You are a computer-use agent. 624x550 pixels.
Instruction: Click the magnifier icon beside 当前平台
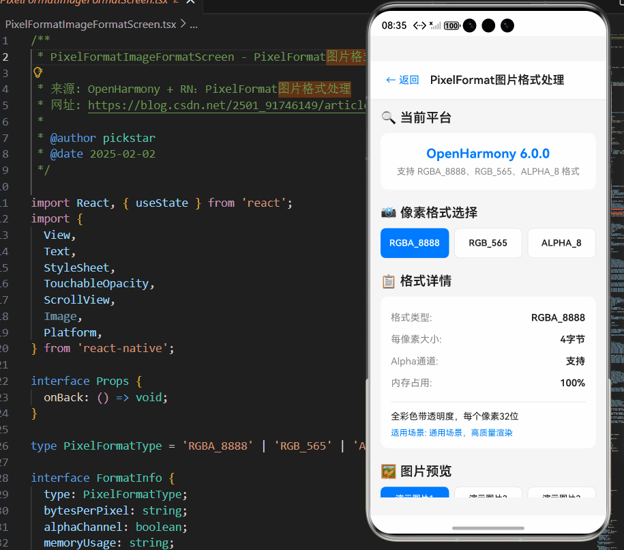388,118
